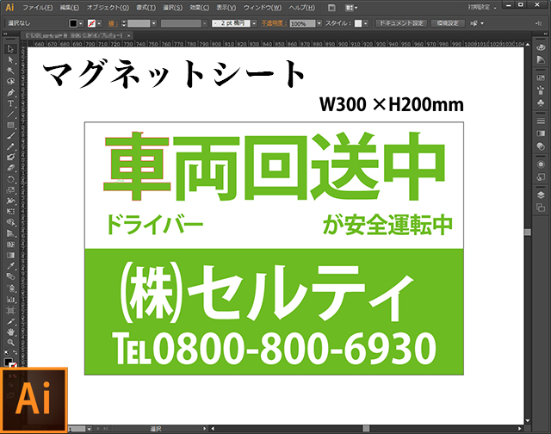Screen dimensions: 551x434
Task: Select the Paintbrush tool
Action: click(x=10, y=136)
